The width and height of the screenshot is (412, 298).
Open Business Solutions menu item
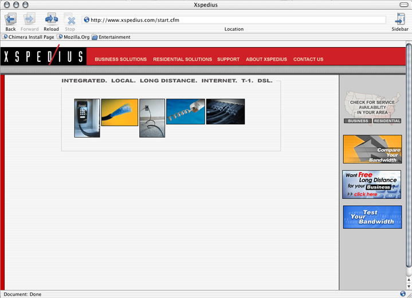click(120, 59)
